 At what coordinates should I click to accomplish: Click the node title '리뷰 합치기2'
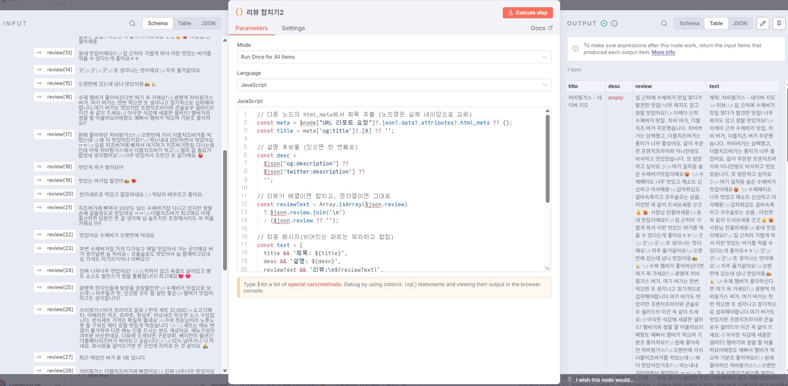265,12
